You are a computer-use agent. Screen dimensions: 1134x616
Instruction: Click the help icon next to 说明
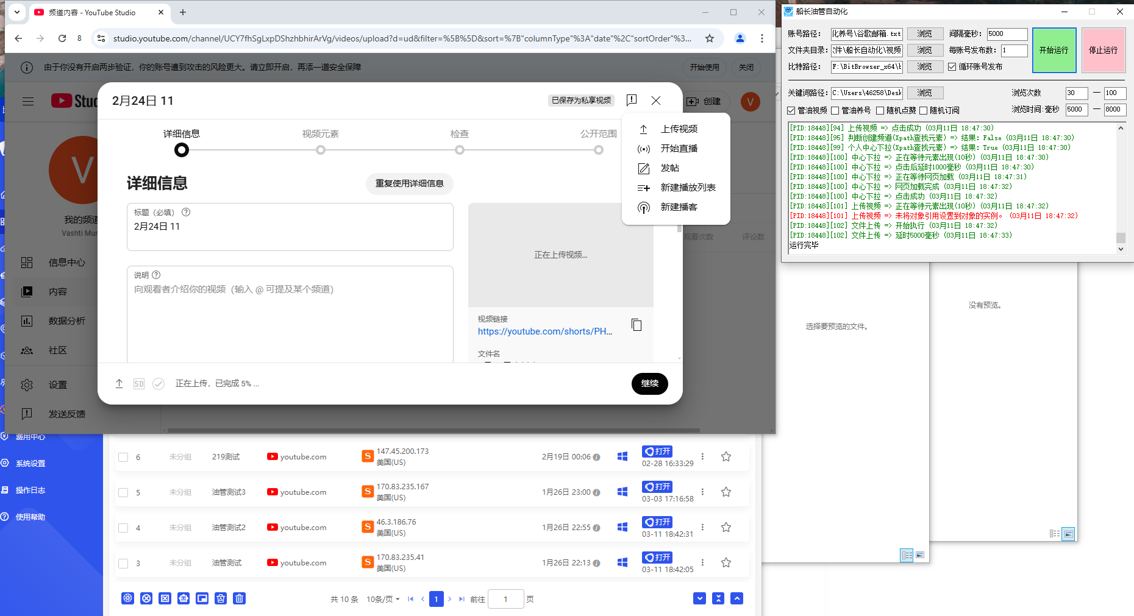click(x=156, y=275)
